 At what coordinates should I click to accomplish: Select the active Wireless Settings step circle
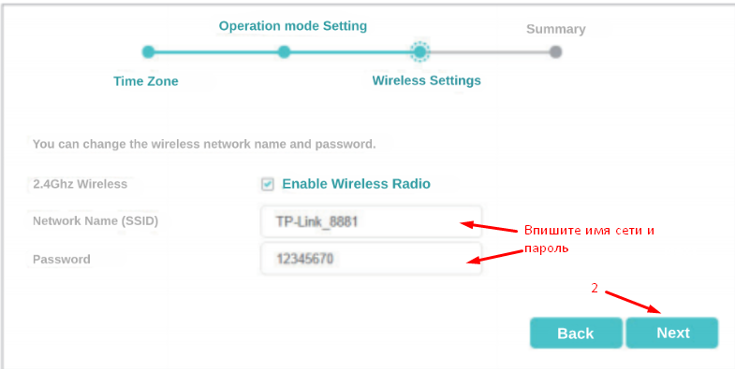[420, 52]
